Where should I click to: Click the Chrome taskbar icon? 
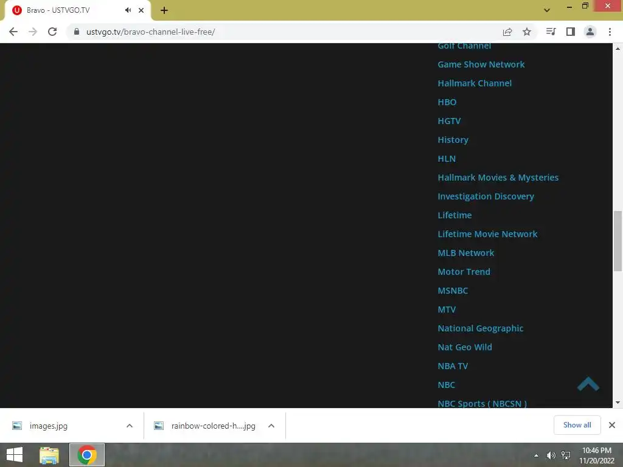tap(87, 455)
